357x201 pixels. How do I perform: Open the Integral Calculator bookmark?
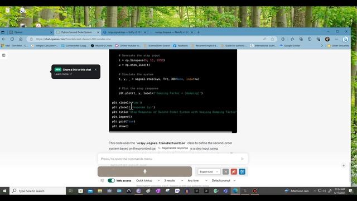click(45, 46)
